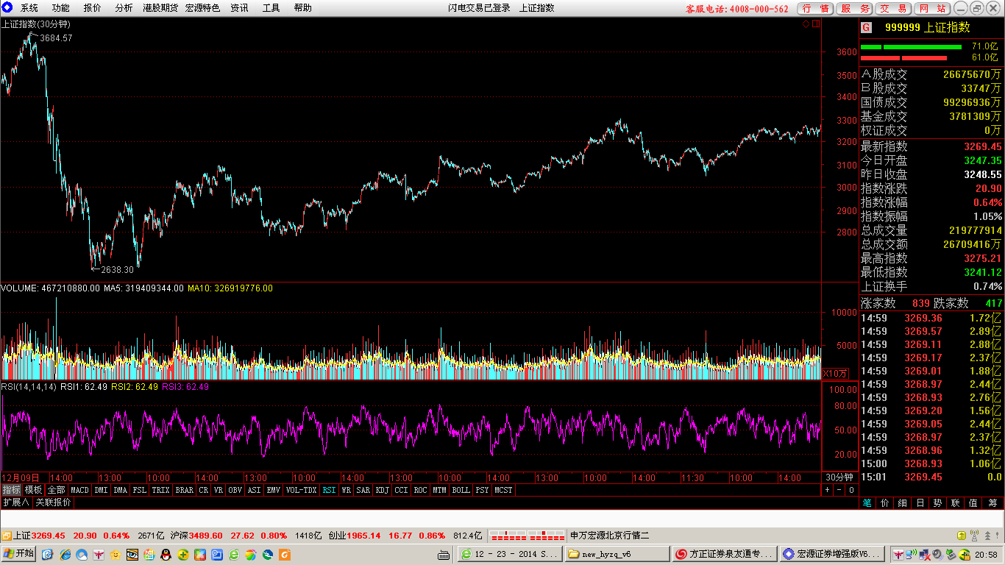Select the KDJ indicator tab
The image size is (1005, 565).
(x=383, y=490)
